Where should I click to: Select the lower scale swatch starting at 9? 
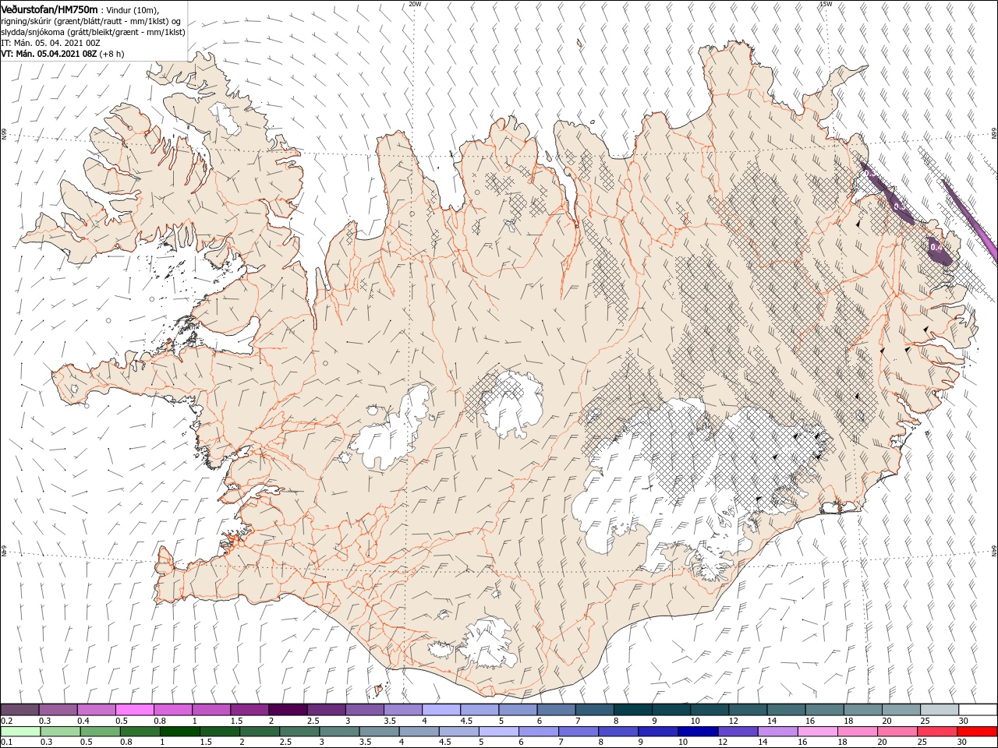tap(657, 732)
